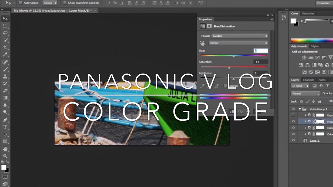Enable Show Transform Controls checkbox
The width and height of the screenshot is (333, 187).
point(65,3)
